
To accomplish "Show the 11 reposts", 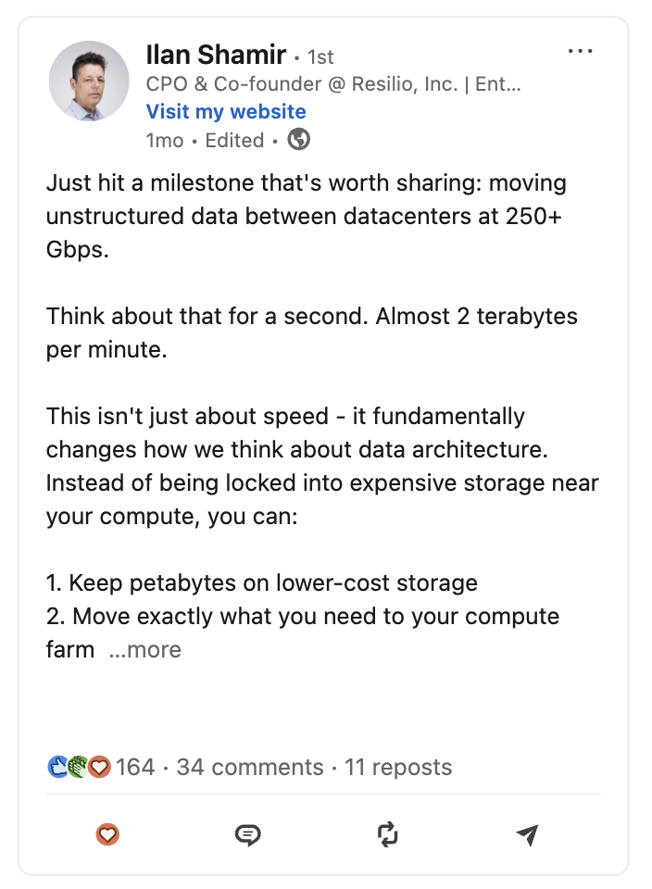I will (398, 767).
